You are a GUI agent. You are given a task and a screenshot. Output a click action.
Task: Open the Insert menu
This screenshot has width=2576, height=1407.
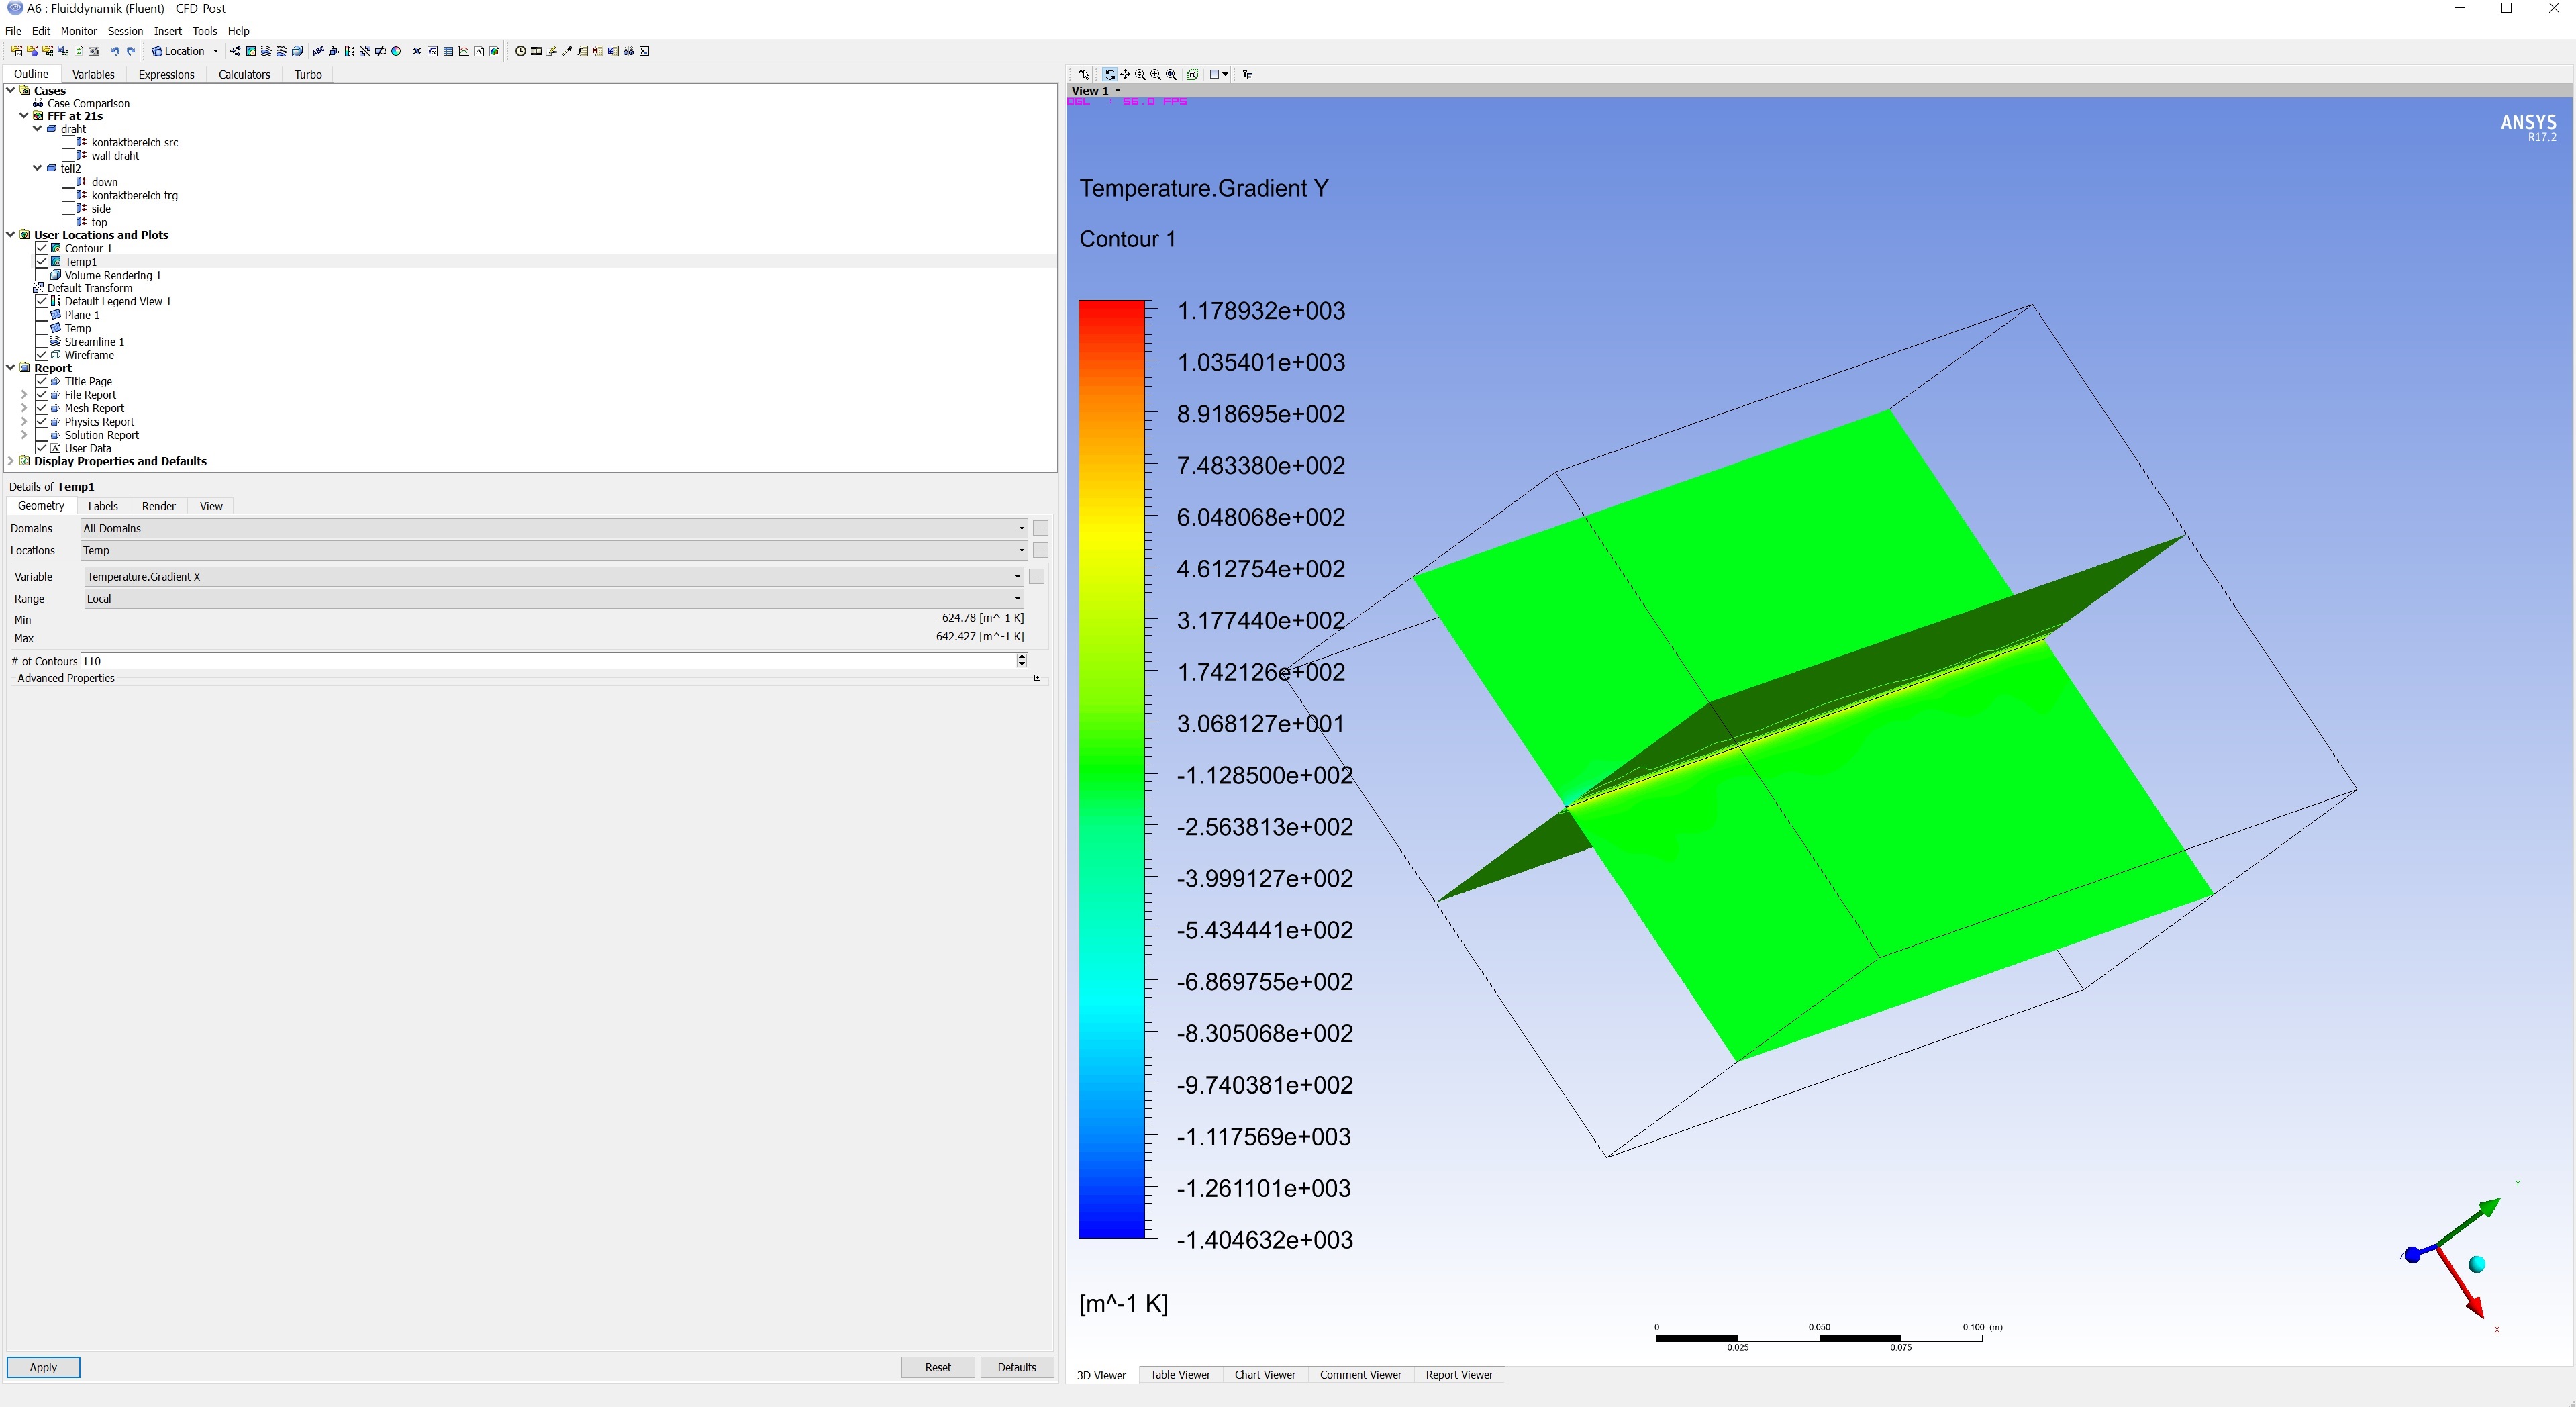tap(167, 31)
